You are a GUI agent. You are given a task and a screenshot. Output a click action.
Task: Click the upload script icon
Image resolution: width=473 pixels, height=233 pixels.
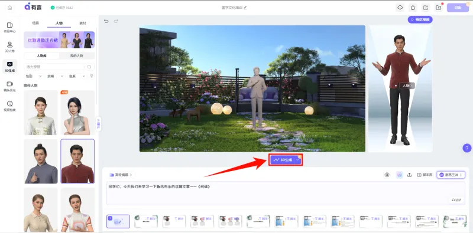click(409, 175)
